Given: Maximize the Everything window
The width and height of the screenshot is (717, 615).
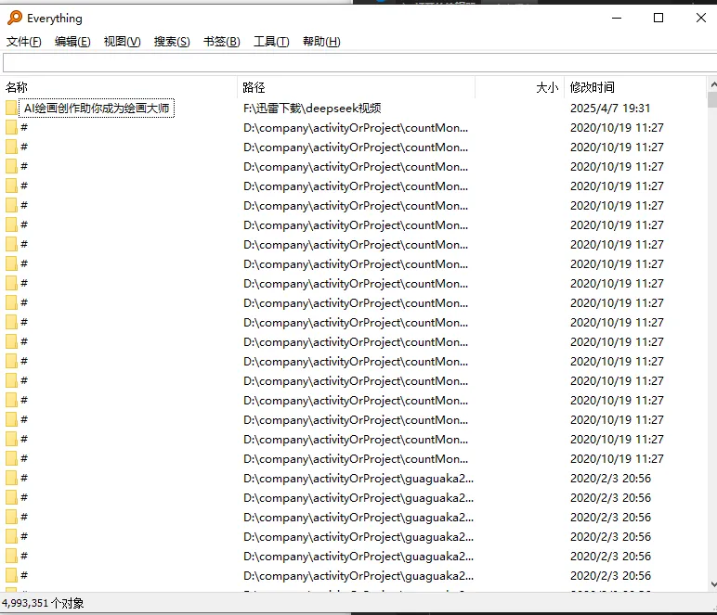Looking at the screenshot, I should click(658, 18).
